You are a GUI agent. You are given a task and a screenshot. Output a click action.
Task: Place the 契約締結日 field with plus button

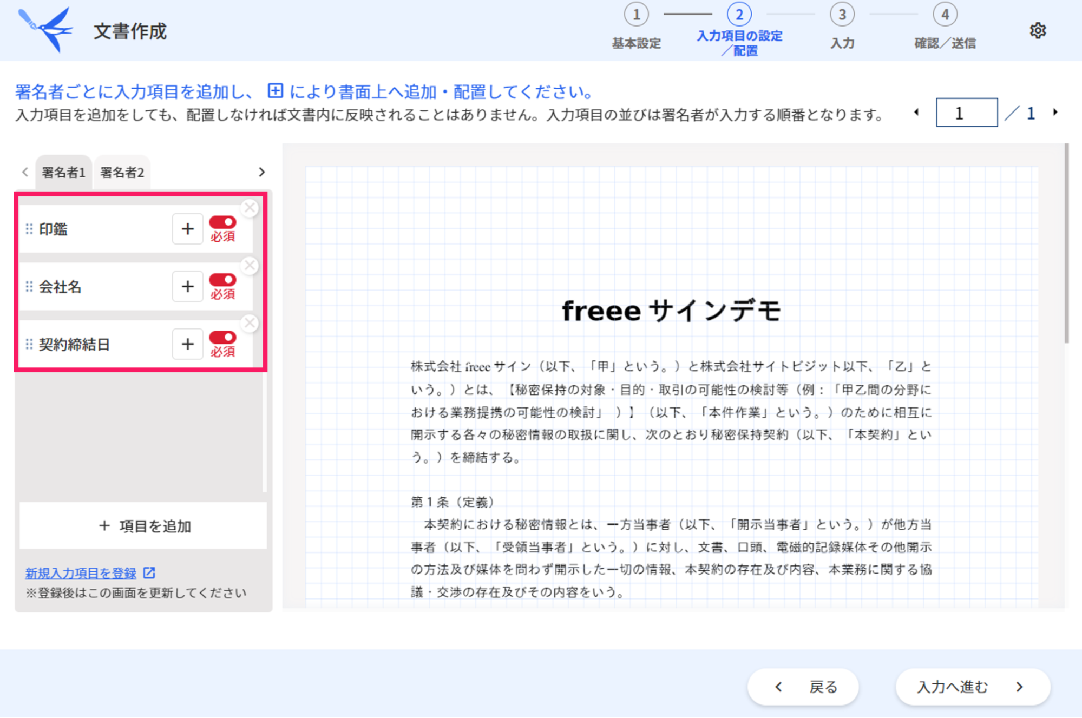(x=187, y=344)
